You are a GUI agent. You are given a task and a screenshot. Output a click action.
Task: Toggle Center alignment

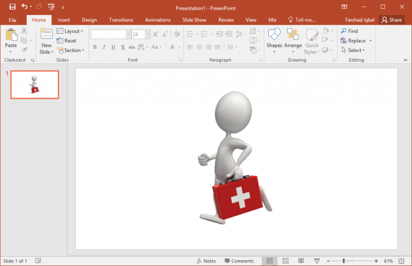(199, 47)
